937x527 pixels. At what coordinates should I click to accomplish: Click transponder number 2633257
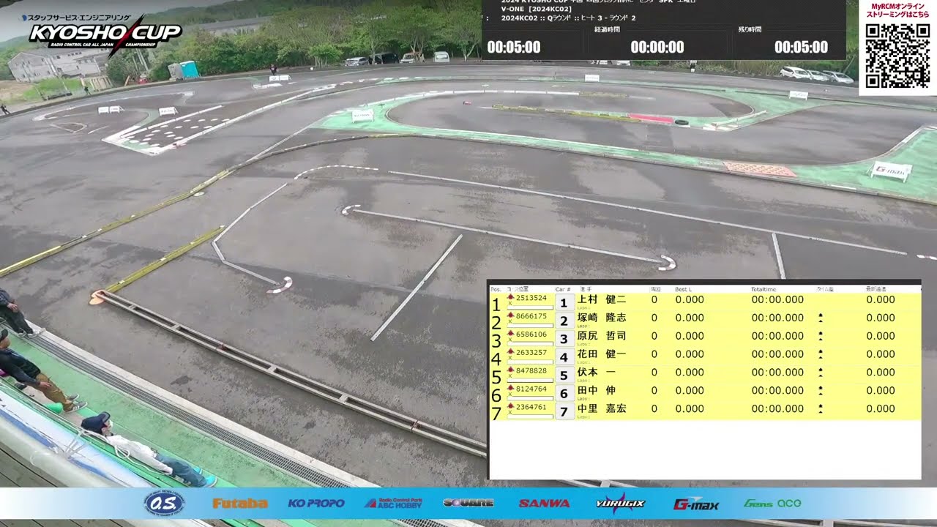coord(531,353)
